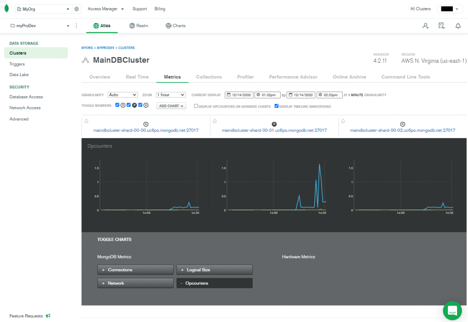Open Network Access in the sidebar
Image resolution: width=468 pixels, height=322 pixels.
[x=25, y=108]
